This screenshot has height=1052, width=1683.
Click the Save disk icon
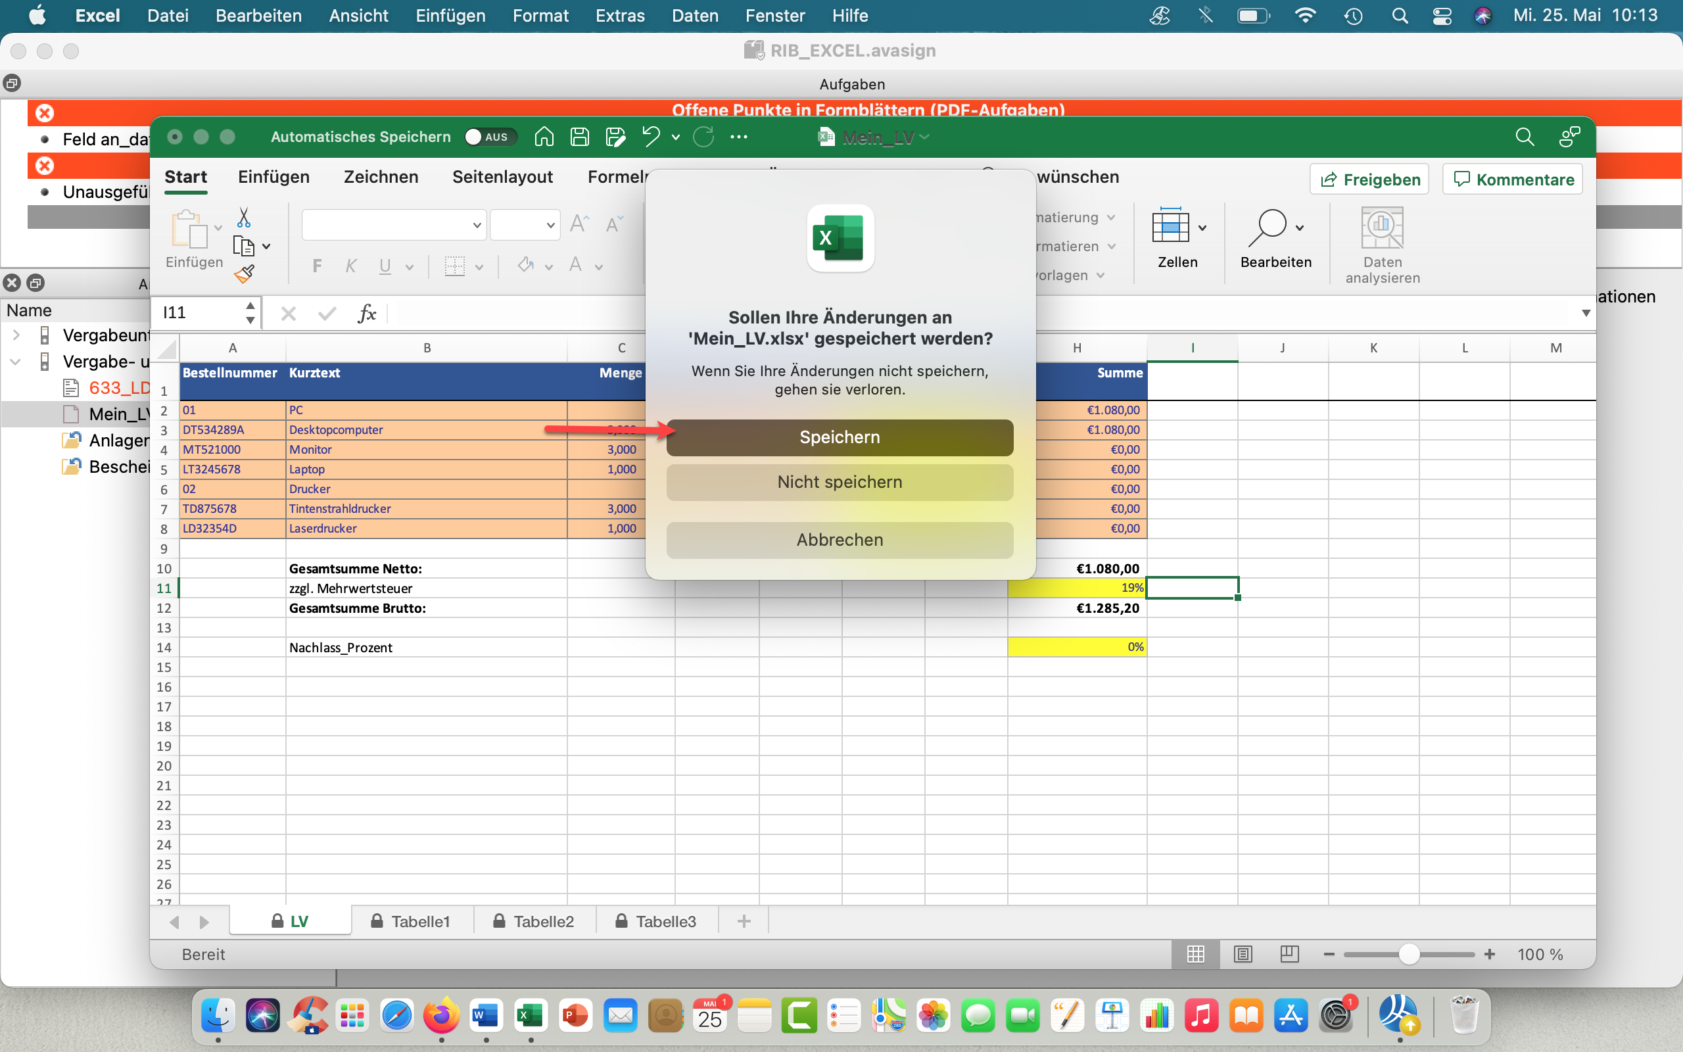(579, 136)
